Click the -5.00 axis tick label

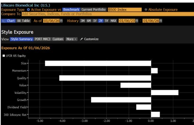40,121
